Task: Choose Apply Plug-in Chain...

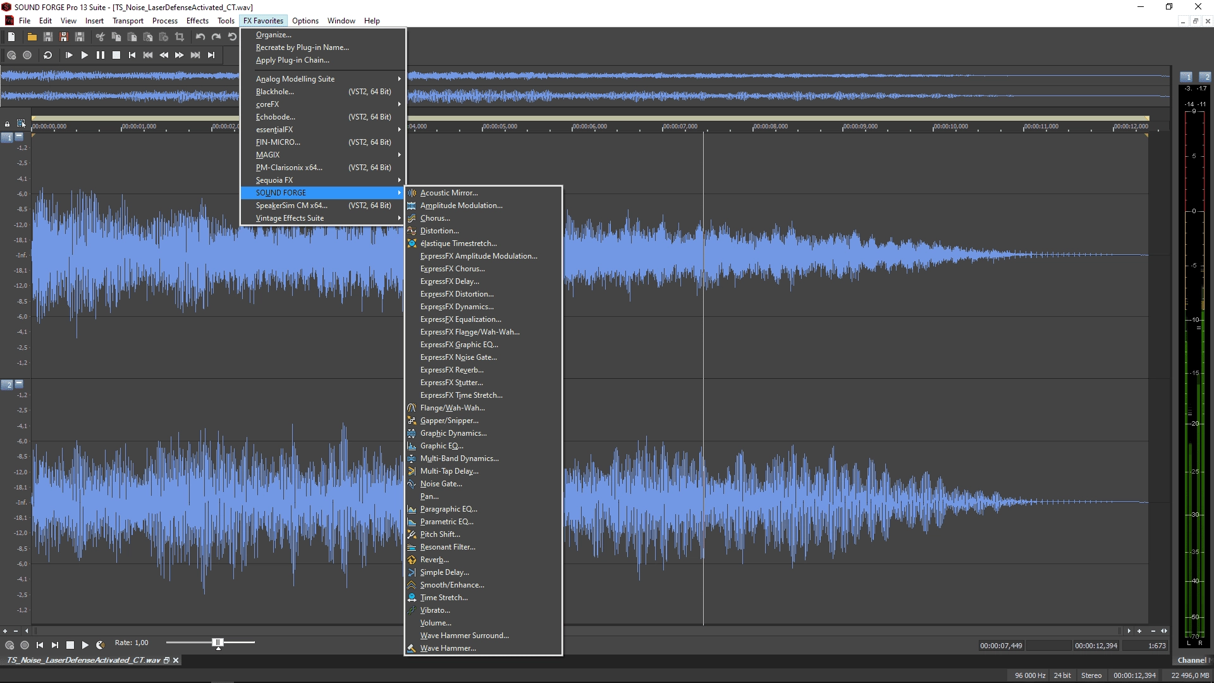Action: (322, 60)
